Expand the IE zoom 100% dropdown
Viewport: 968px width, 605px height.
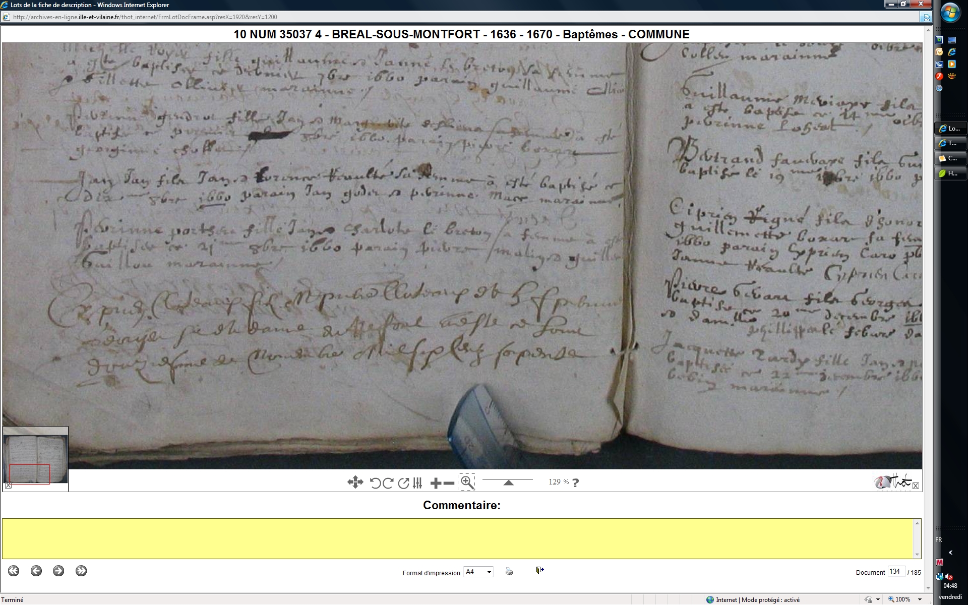coord(920,599)
